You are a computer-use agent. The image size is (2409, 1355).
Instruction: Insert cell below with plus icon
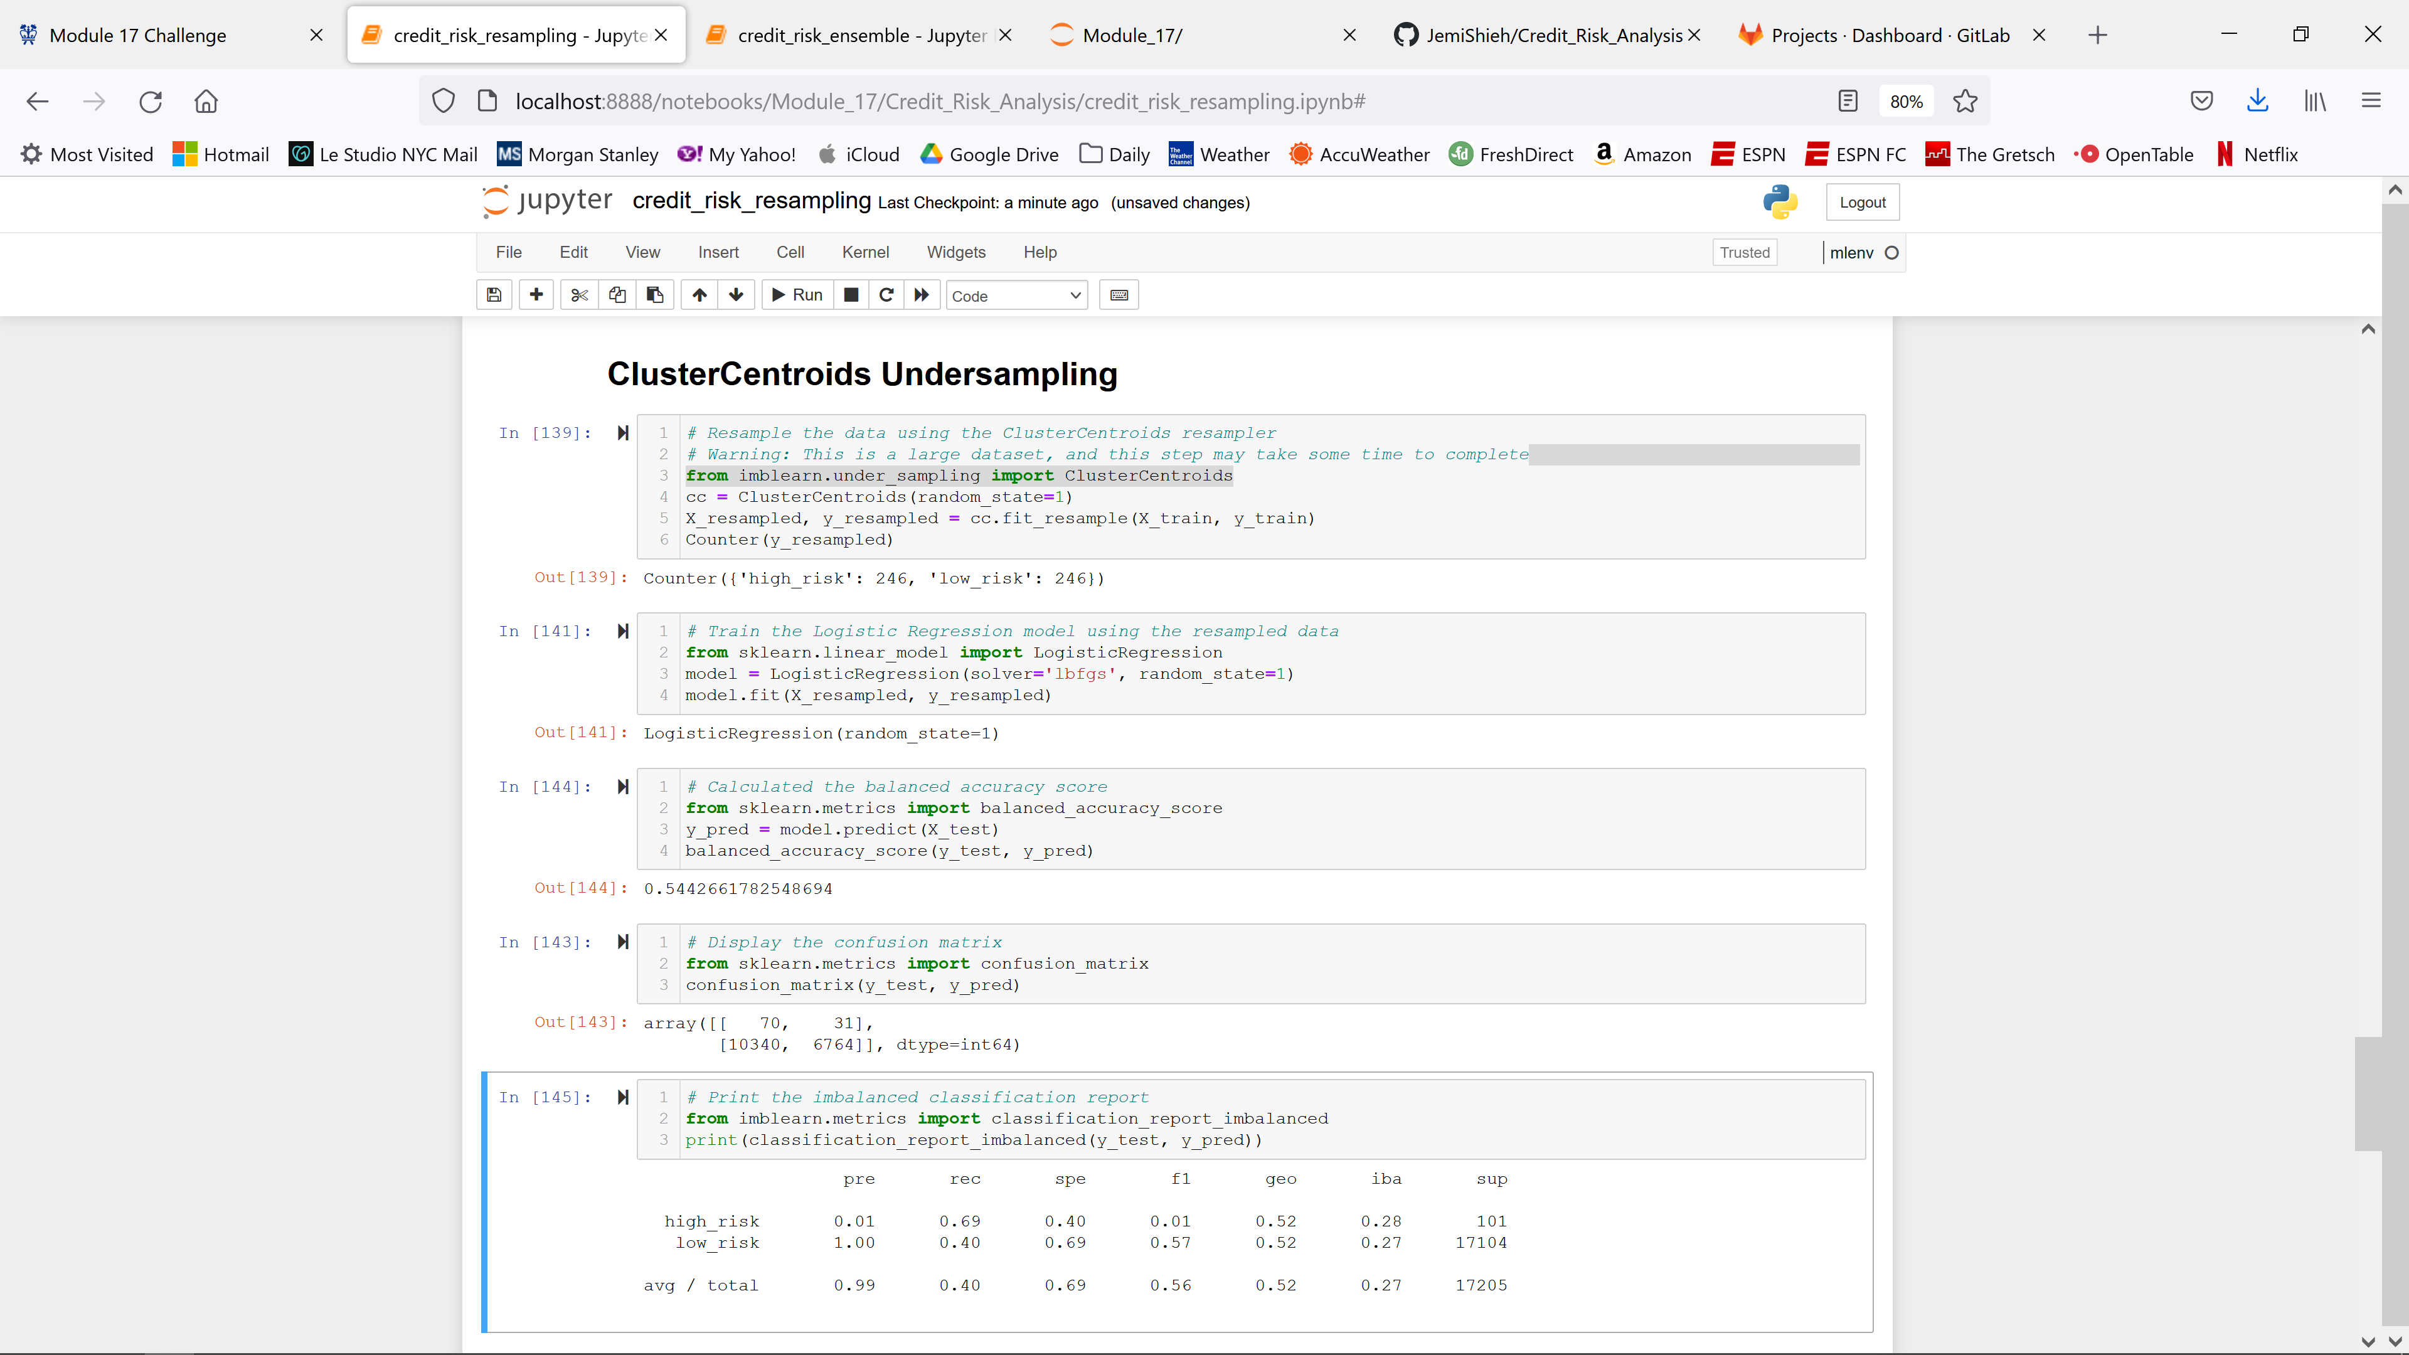(x=536, y=295)
